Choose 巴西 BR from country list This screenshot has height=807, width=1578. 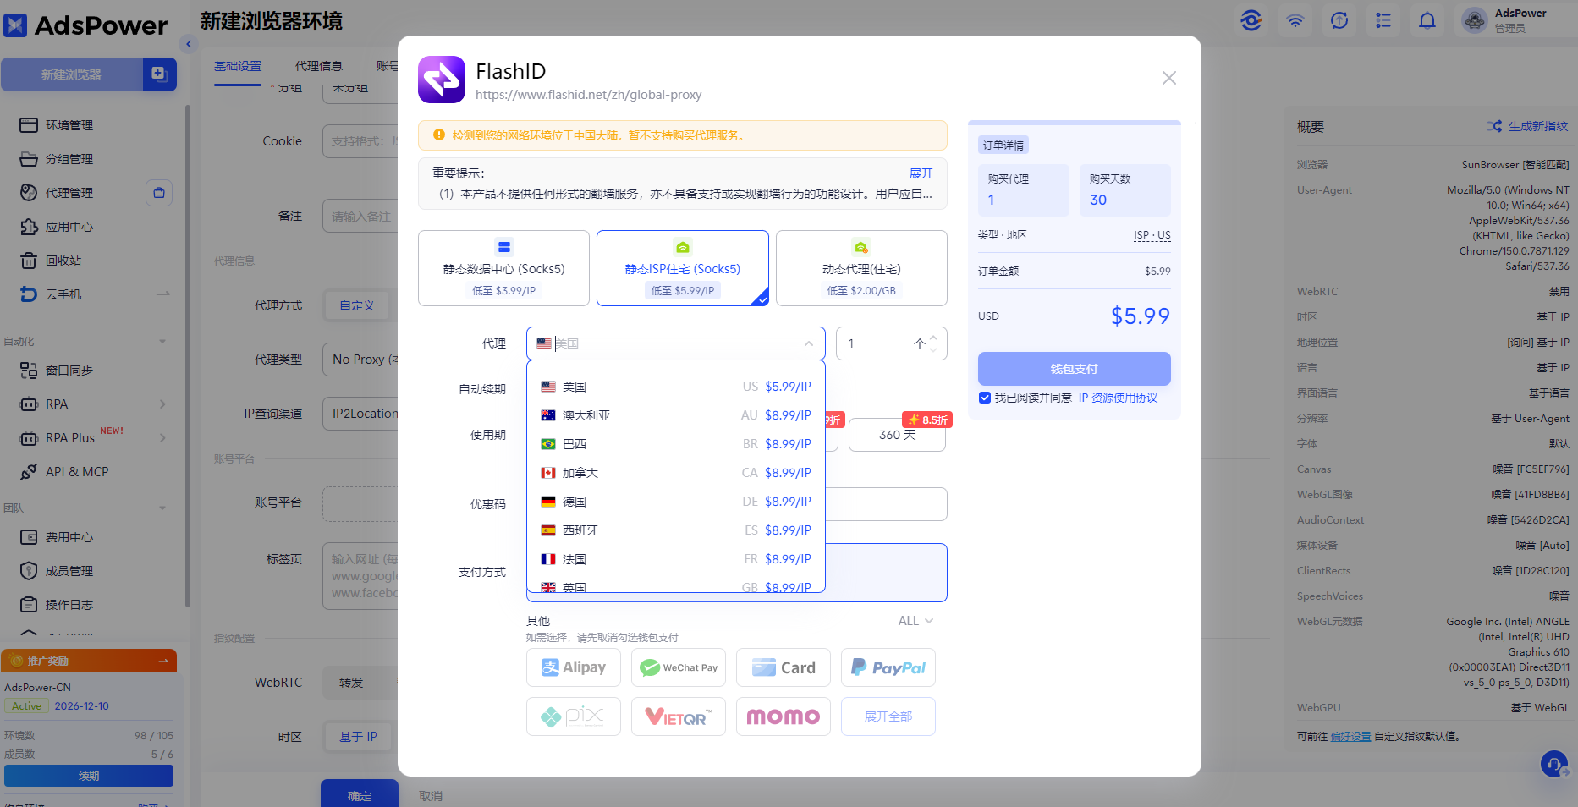tap(675, 444)
